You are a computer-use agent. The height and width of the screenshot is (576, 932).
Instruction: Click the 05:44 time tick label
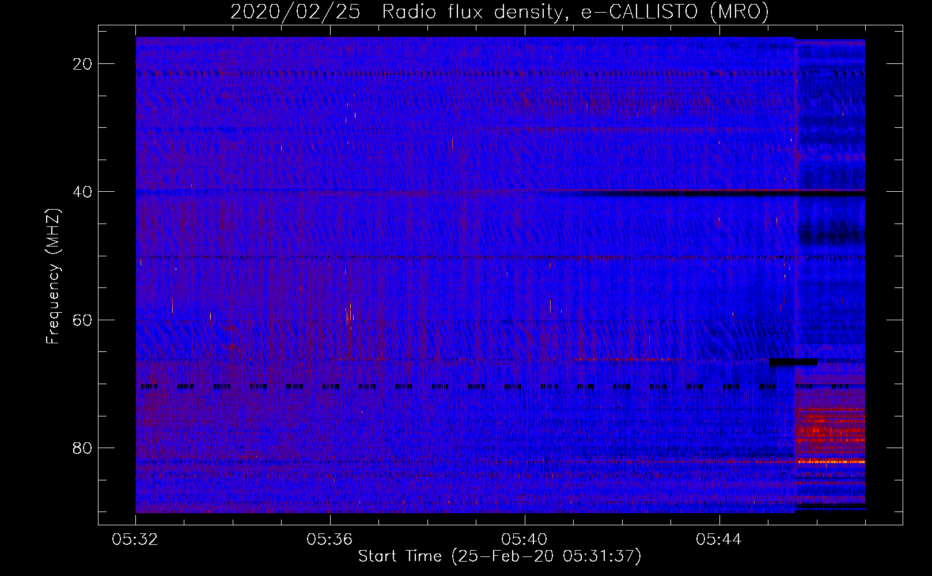click(x=719, y=540)
